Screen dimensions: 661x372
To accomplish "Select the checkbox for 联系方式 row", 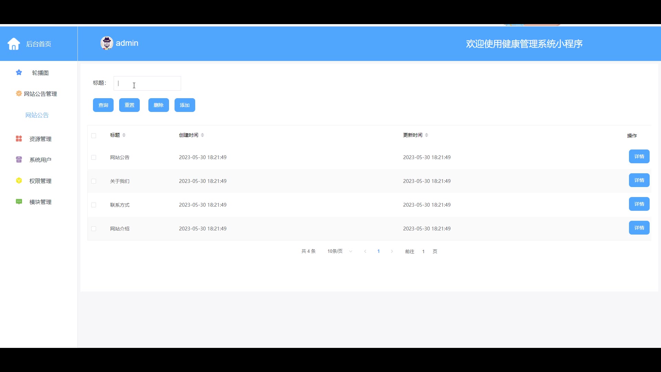I will point(94,205).
